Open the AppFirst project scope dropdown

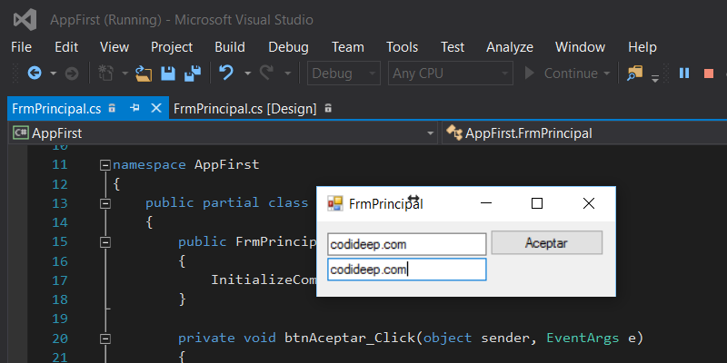pyautogui.click(x=223, y=133)
